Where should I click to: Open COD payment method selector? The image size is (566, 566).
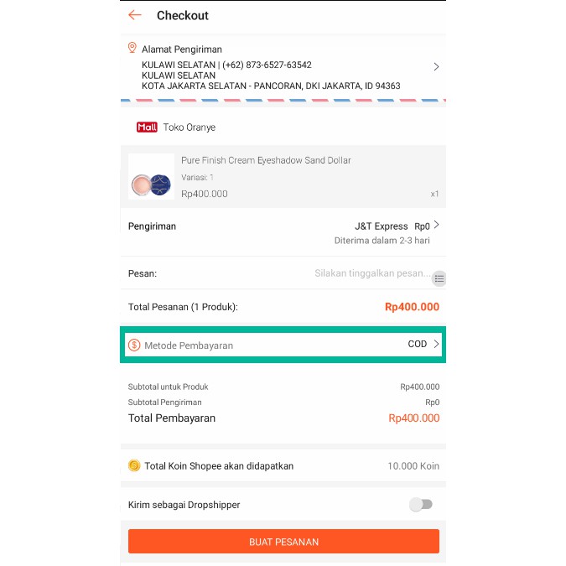pyautogui.click(x=423, y=345)
